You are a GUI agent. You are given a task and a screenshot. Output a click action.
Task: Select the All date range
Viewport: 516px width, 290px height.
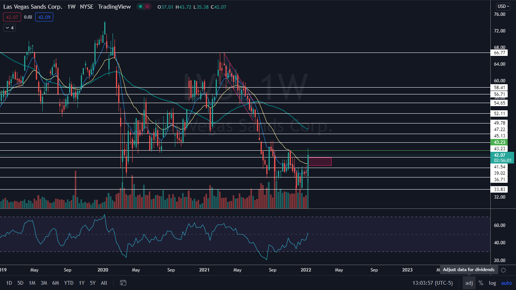coord(104,283)
